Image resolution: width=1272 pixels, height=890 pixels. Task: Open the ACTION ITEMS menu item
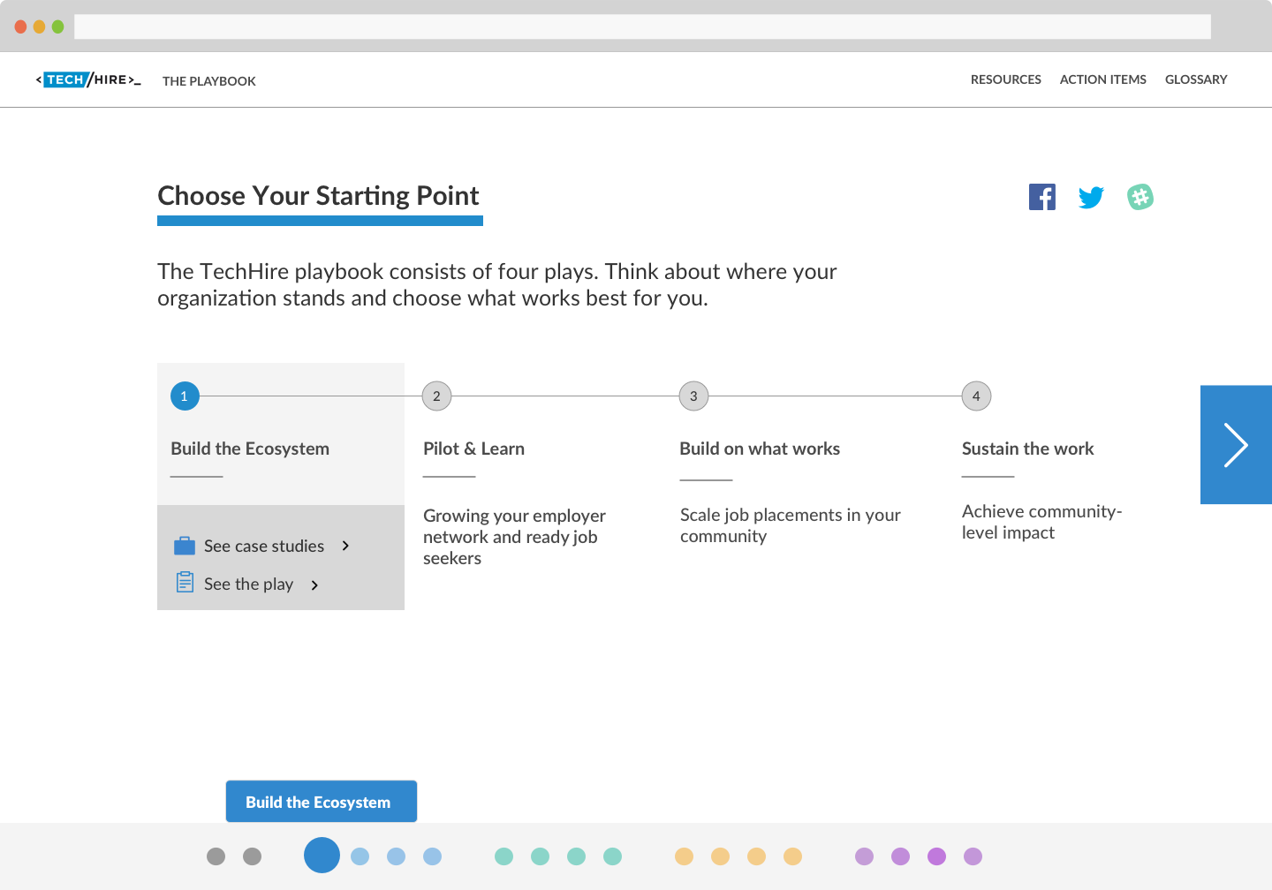tap(1103, 79)
